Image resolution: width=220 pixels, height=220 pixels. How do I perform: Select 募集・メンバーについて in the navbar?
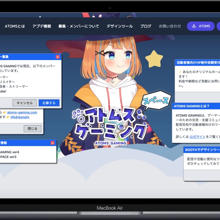(x=79, y=26)
